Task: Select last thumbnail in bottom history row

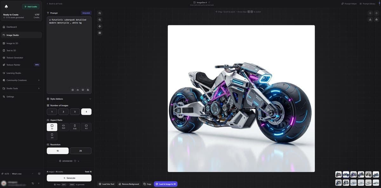Action: pos(376,183)
